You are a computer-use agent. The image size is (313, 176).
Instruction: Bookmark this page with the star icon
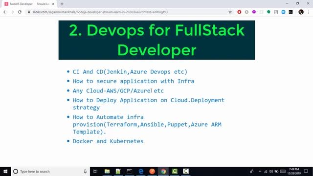click(x=230, y=12)
